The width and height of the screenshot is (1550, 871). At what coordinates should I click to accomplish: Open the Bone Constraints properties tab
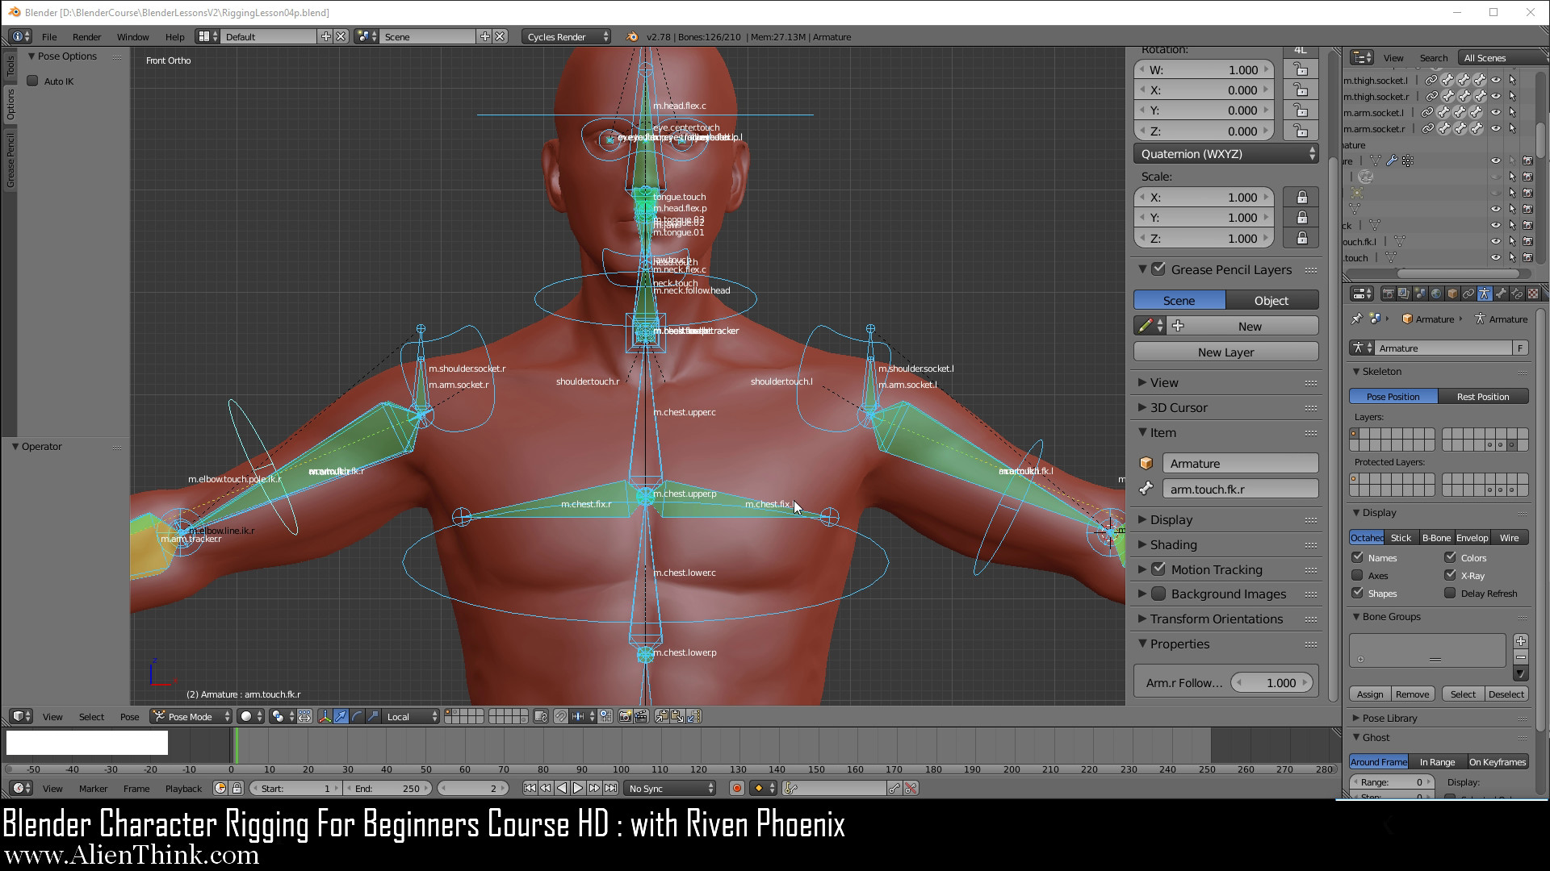[x=1517, y=294]
